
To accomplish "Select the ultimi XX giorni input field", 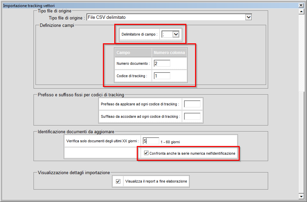I will click(x=150, y=141).
